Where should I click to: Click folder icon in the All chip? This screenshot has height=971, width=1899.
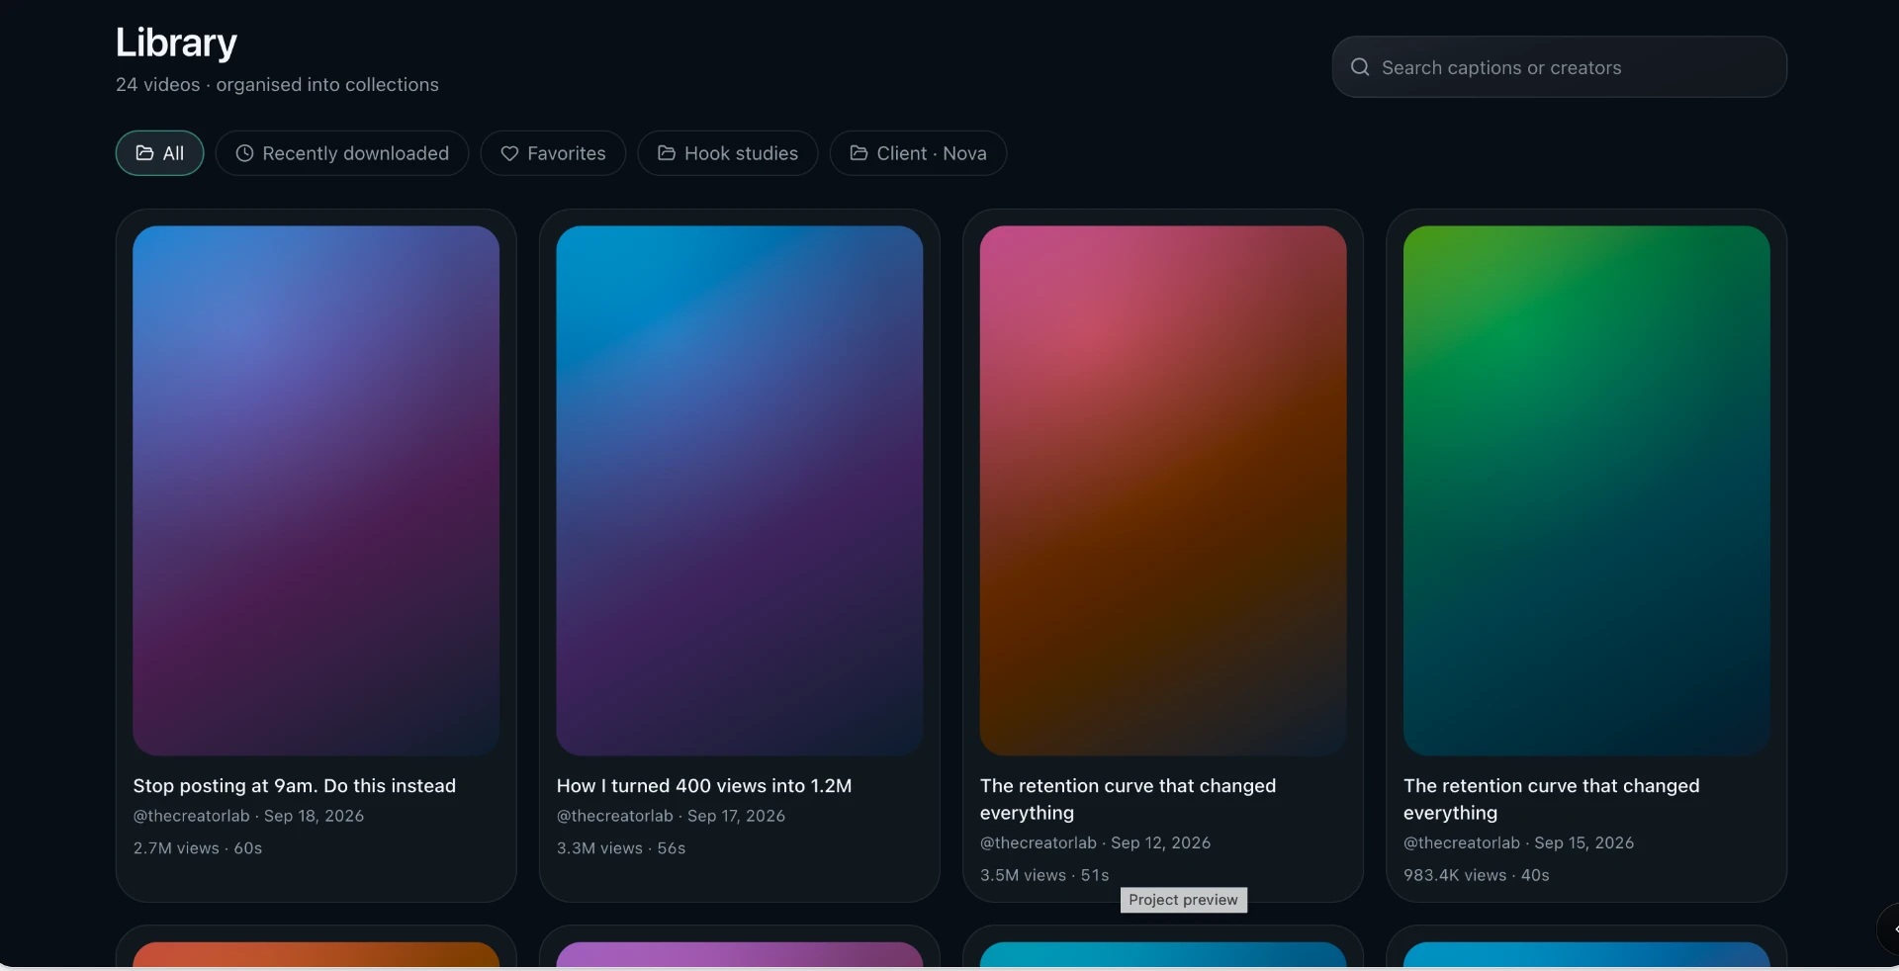(144, 153)
